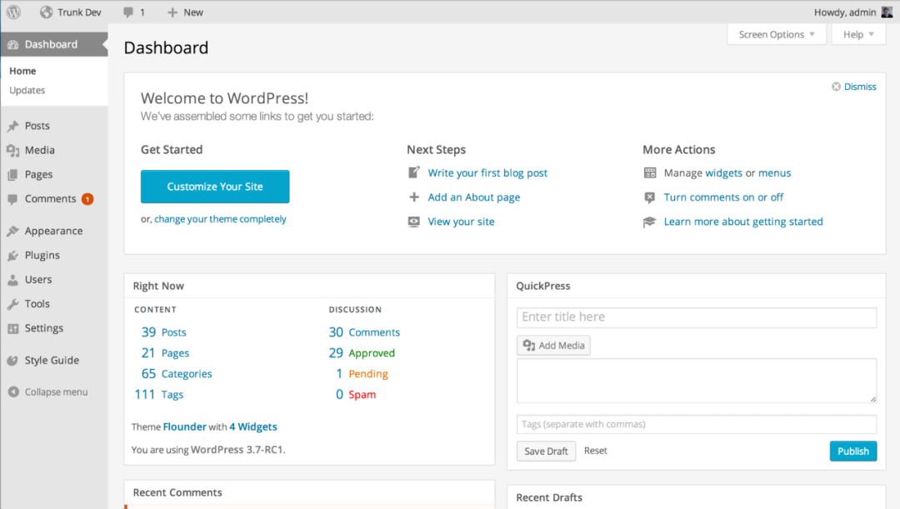Select the Tools wrench icon

(x=12, y=304)
